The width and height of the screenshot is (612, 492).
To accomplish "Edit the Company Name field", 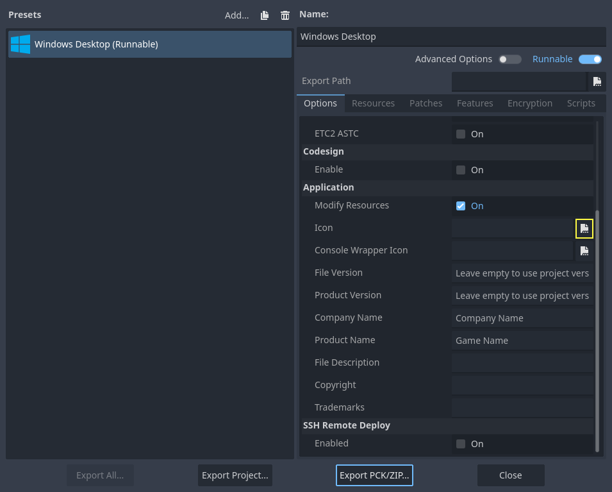I will 522,318.
